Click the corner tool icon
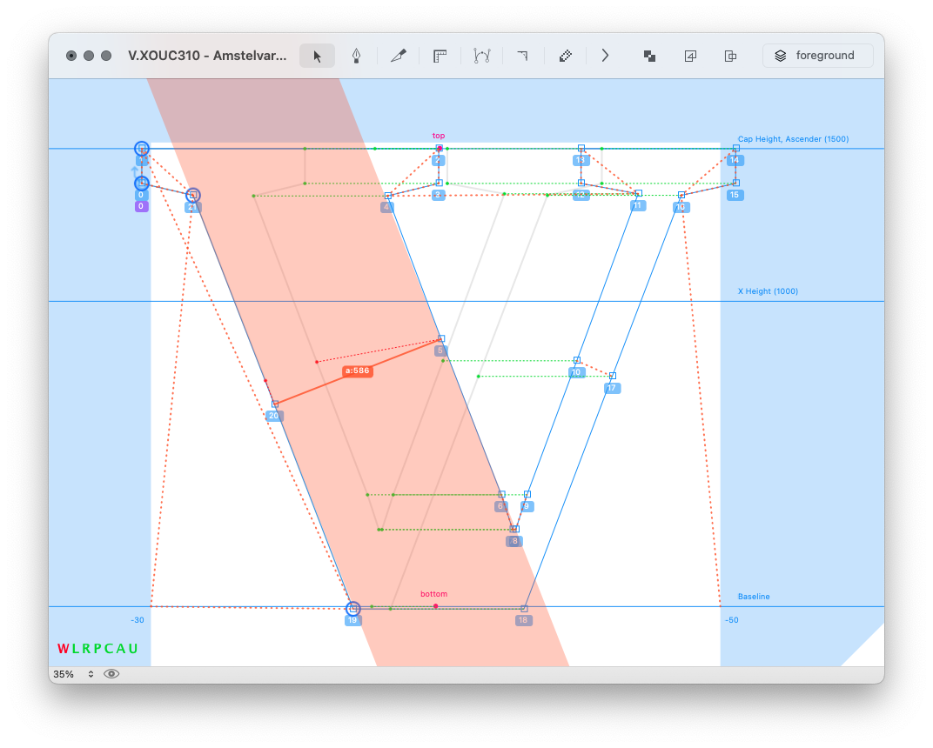Image resolution: width=933 pixels, height=748 pixels. (x=522, y=56)
